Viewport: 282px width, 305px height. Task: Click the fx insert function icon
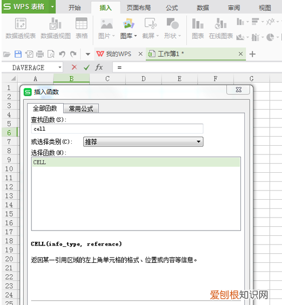pos(99,67)
